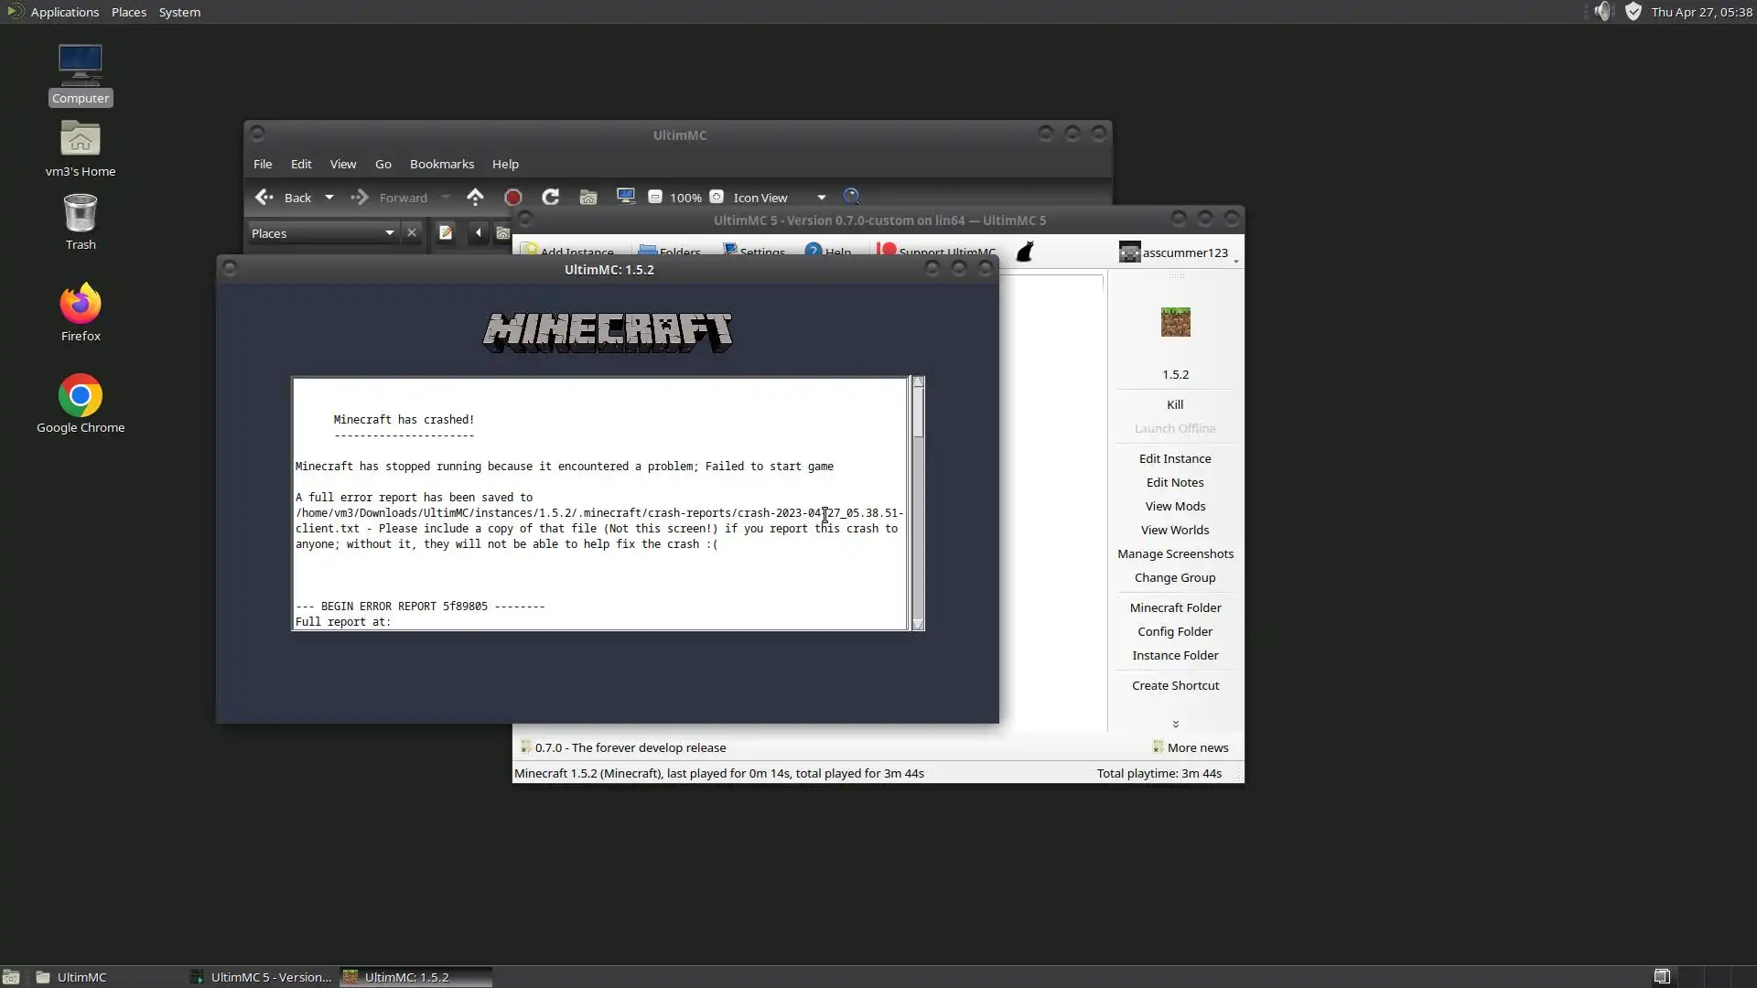
Task: Expand more actions chevron below Create Shortcut
Action: [x=1175, y=724]
